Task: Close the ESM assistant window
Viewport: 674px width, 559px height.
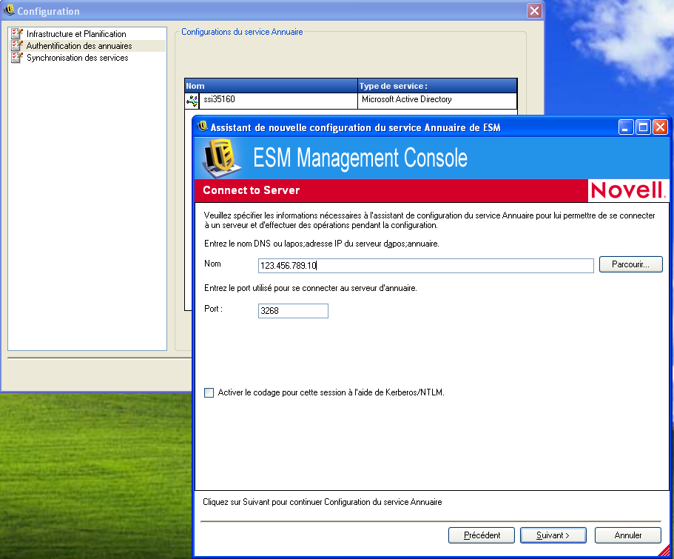Action: point(660,127)
